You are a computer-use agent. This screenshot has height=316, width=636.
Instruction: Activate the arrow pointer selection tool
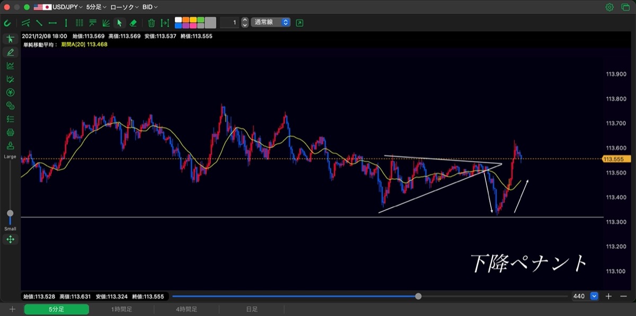click(119, 23)
